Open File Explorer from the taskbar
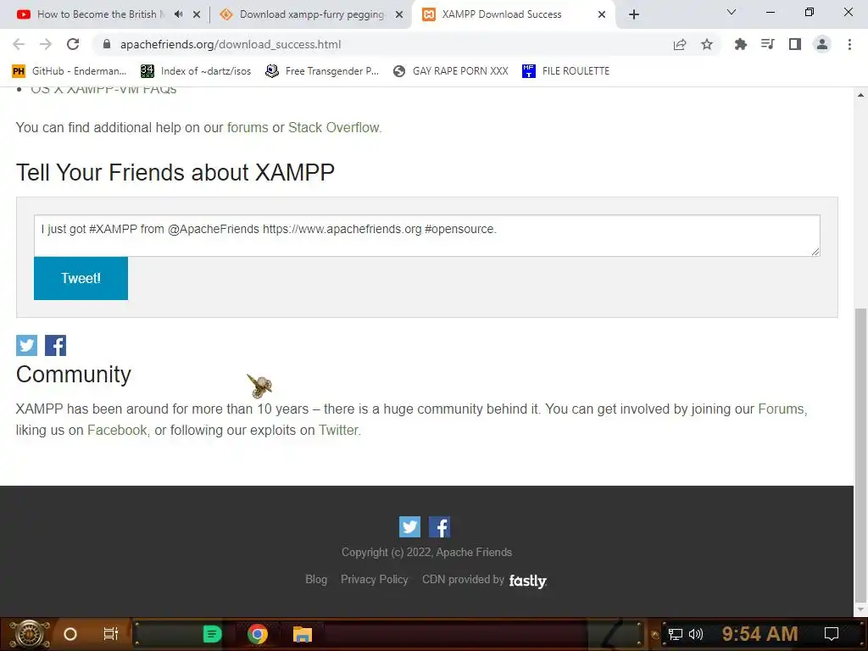Screen dimensions: 868x651 (303, 634)
